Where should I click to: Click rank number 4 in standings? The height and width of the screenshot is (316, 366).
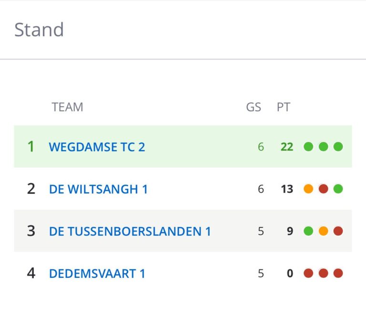tap(31, 274)
